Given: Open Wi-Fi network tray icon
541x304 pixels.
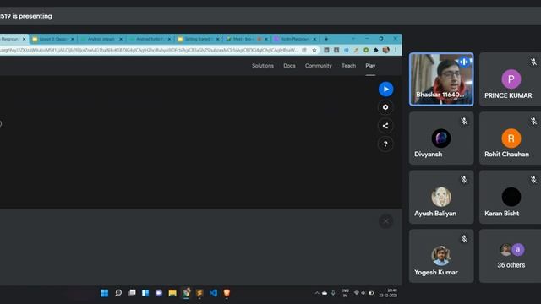Looking at the screenshot, I should 357,293.
